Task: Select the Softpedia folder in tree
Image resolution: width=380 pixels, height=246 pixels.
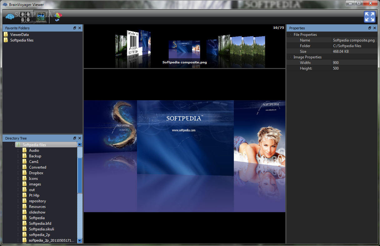Action: click(37, 218)
